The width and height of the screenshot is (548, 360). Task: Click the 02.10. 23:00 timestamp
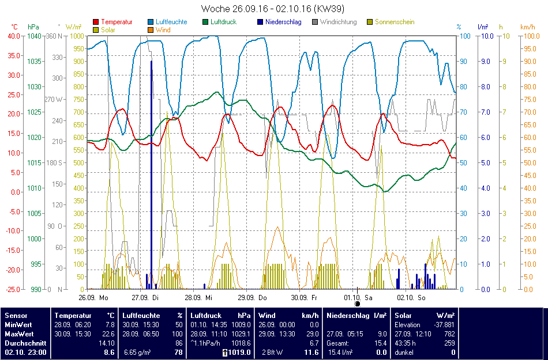(x=25, y=353)
